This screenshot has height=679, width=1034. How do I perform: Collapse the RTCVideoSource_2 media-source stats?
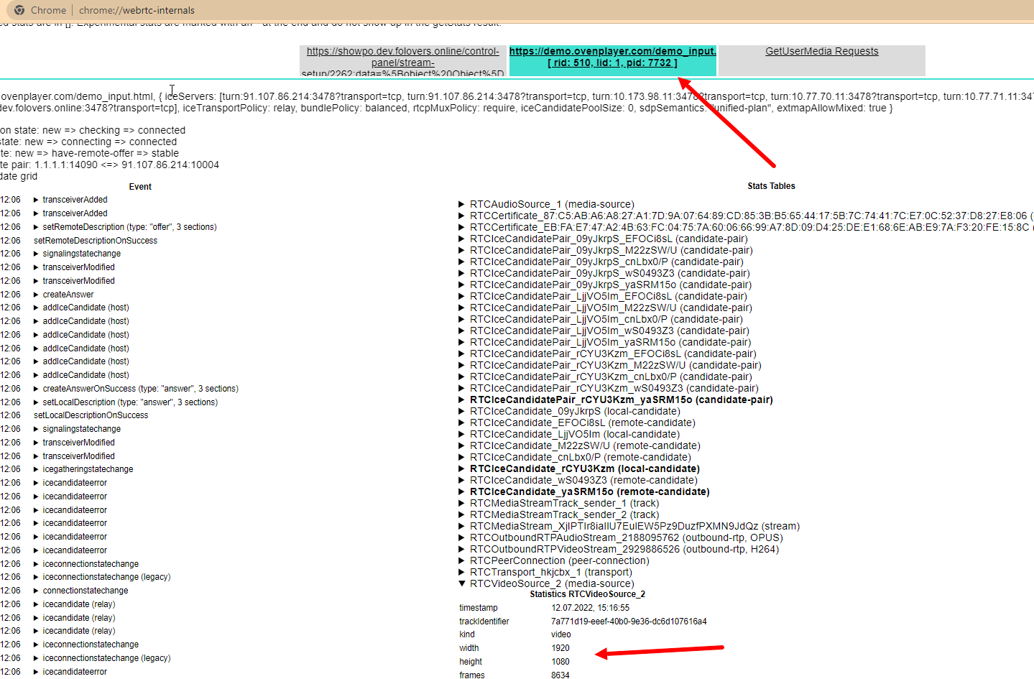(x=463, y=583)
